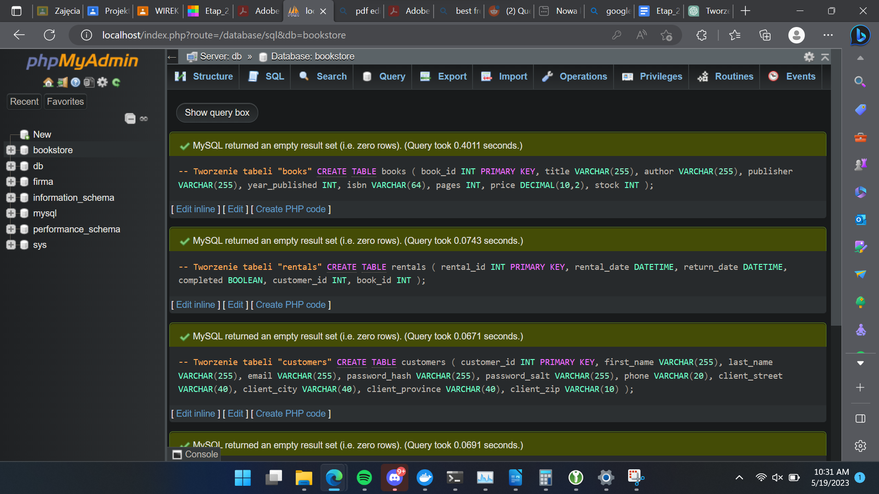Open a new browser tab
Viewport: 879px width, 494px height.
coord(745,11)
